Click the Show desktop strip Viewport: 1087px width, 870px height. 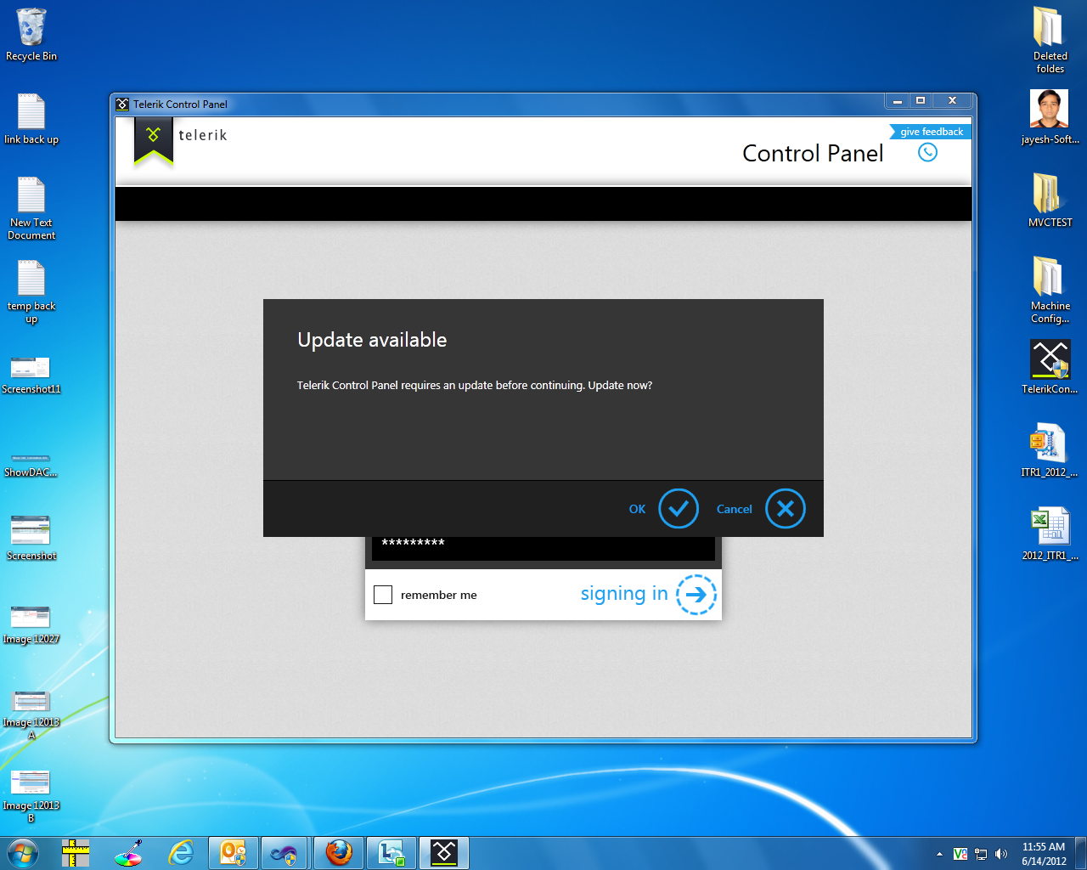(x=1081, y=853)
